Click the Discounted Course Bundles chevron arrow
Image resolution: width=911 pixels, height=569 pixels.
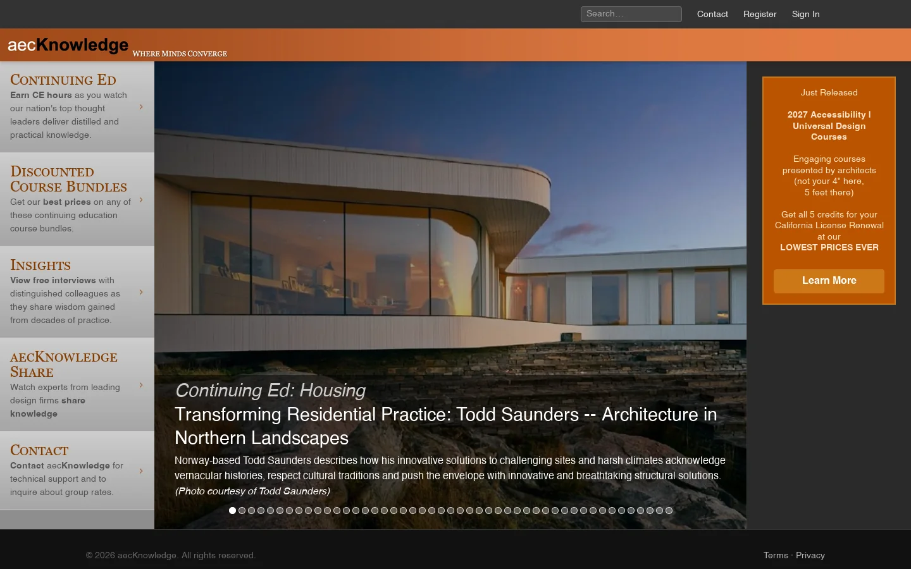[141, 200]
